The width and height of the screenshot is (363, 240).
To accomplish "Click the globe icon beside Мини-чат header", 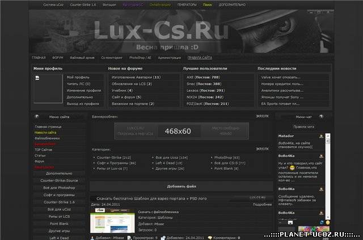I will tap(321, 117).
